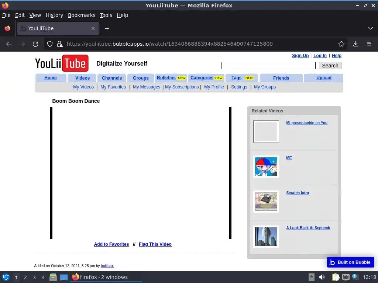Click the volume speaker tray icon

coord(322,277)
